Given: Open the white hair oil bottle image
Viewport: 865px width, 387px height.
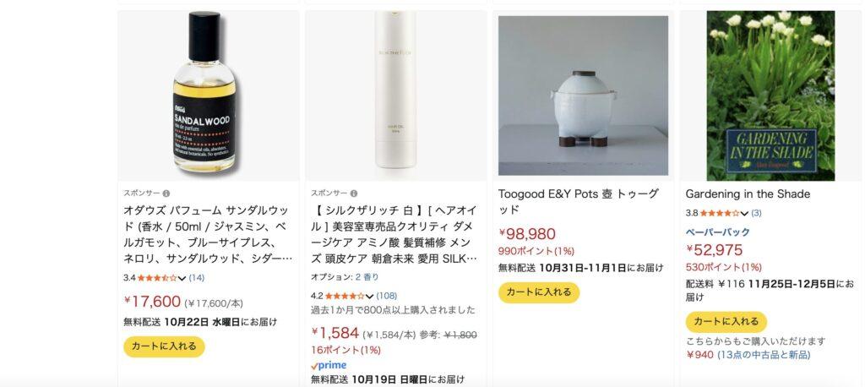Looking at the screenshot, I should [x=395, y=95].
